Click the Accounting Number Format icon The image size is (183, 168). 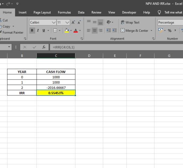point(160,30)
